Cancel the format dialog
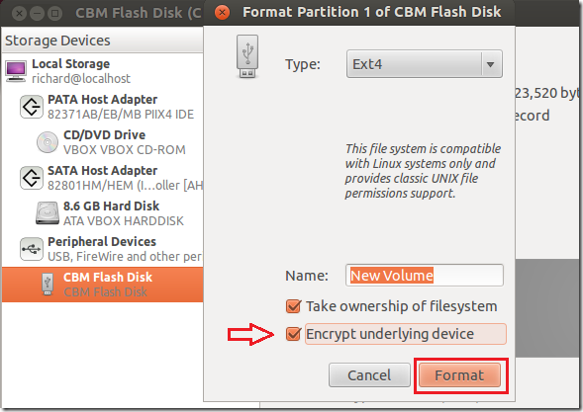 pos(369,375)
